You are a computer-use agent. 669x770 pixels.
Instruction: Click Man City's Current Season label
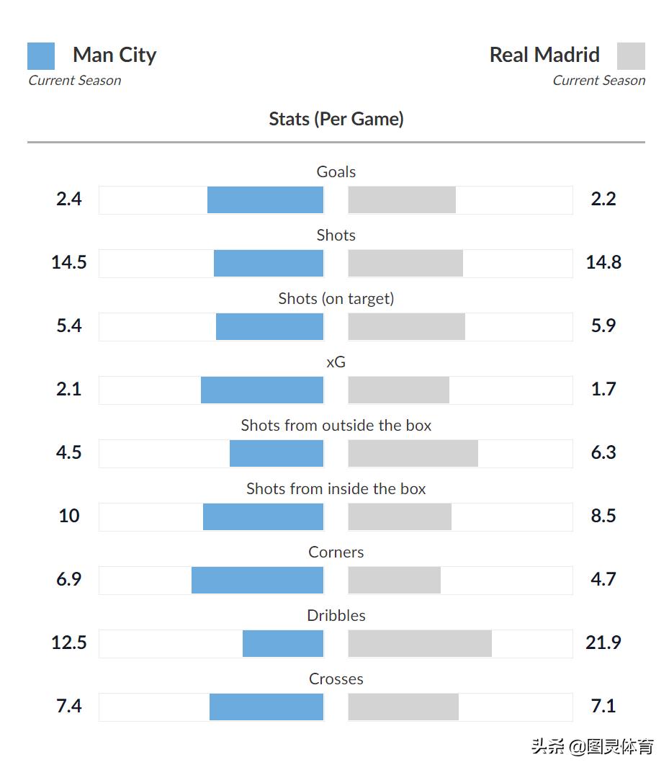coord(75,81)
